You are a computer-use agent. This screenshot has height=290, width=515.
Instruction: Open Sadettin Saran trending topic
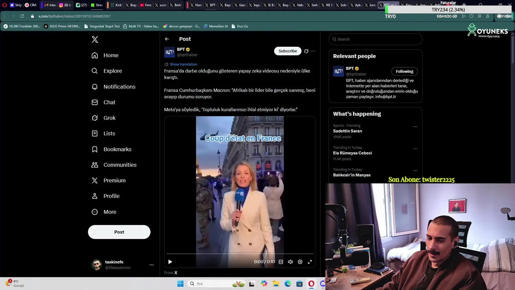[x=348, y=131]
